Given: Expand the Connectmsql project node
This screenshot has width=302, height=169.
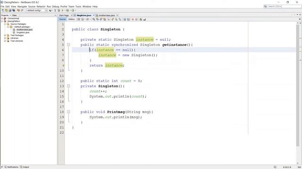Looking at the screenshot, I should [x=2, y=18].
